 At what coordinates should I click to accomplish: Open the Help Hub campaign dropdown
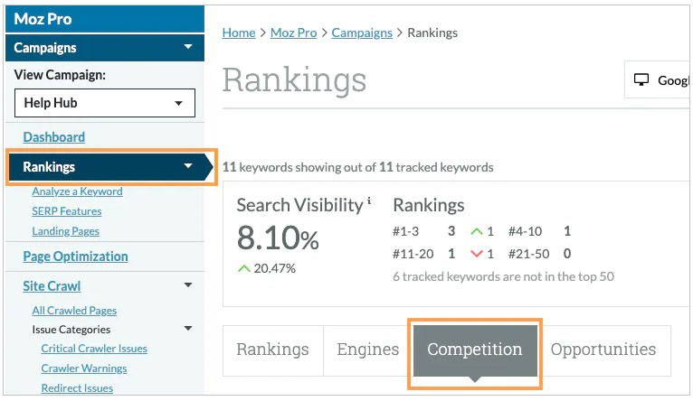(105, 103)
